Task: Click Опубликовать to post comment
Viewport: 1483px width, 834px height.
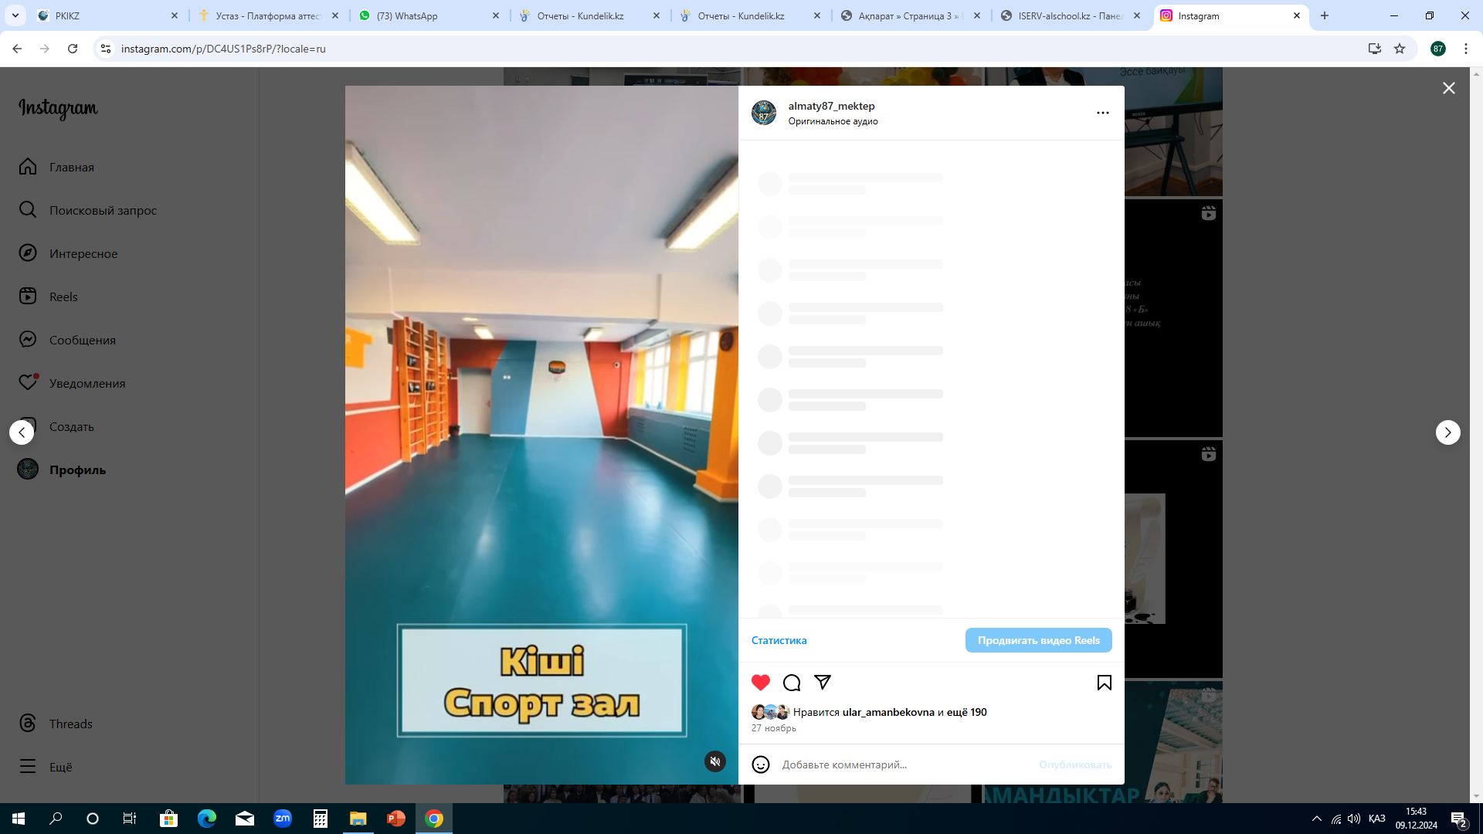Action: tap(1075, 764)
